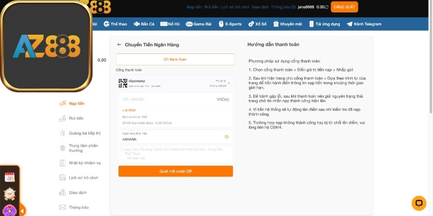Open the VIP badge icon
Viewport: 433px width, 216px height.
(x=10, y=194)
